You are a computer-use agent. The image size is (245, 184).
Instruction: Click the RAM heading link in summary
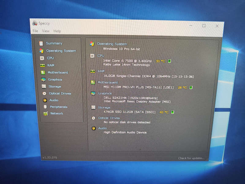click(101, 71)
